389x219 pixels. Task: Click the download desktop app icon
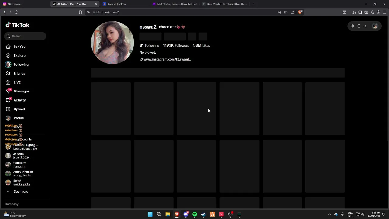click(x=365, y=26)
